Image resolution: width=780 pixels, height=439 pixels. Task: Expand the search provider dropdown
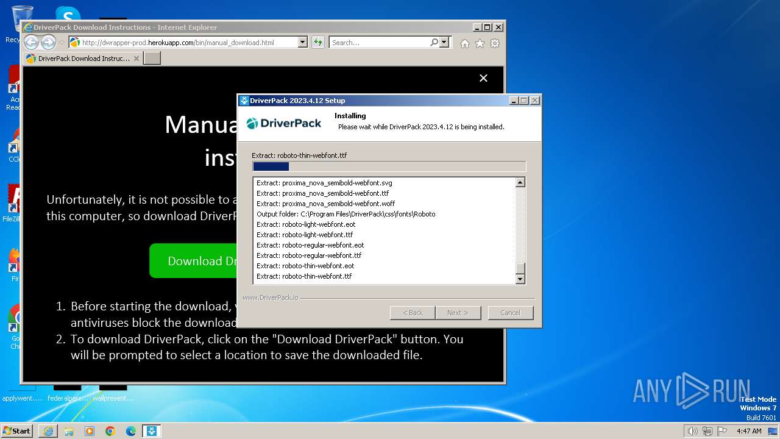coord(444,42)
